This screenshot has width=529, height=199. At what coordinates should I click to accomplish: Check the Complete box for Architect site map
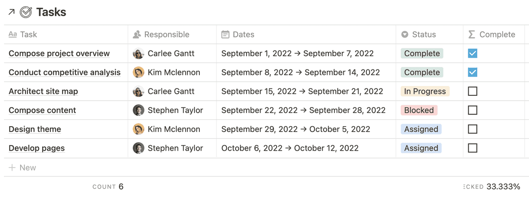[x=473, y=91]
